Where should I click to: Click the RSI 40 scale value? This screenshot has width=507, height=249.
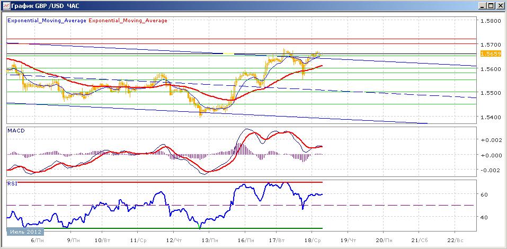click(485, 217)
